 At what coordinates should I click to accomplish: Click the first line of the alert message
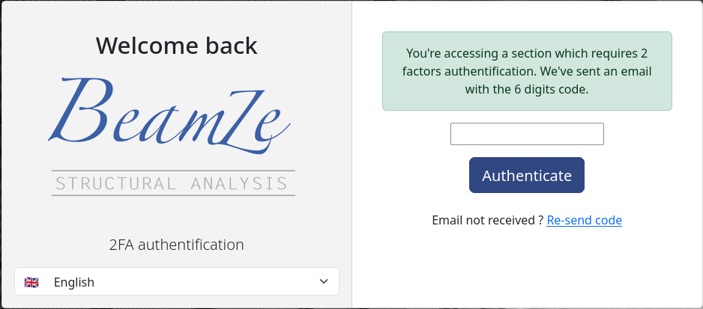point(527,53)
